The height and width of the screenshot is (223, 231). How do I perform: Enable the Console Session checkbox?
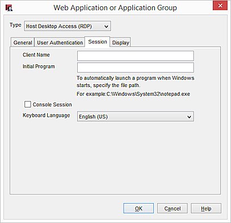pos(28,104)
